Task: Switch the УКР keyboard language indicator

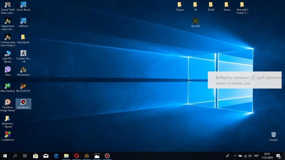Action: tap(256, 156)
